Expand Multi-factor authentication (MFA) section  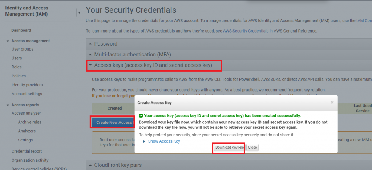pos(133,54)
